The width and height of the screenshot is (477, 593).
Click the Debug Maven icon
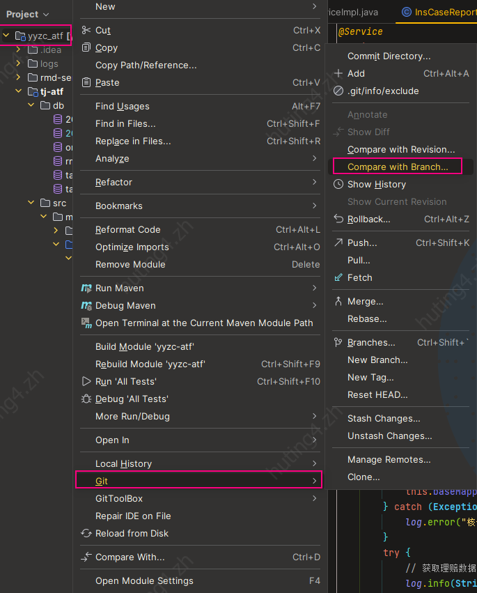click(x=86, y=306)
